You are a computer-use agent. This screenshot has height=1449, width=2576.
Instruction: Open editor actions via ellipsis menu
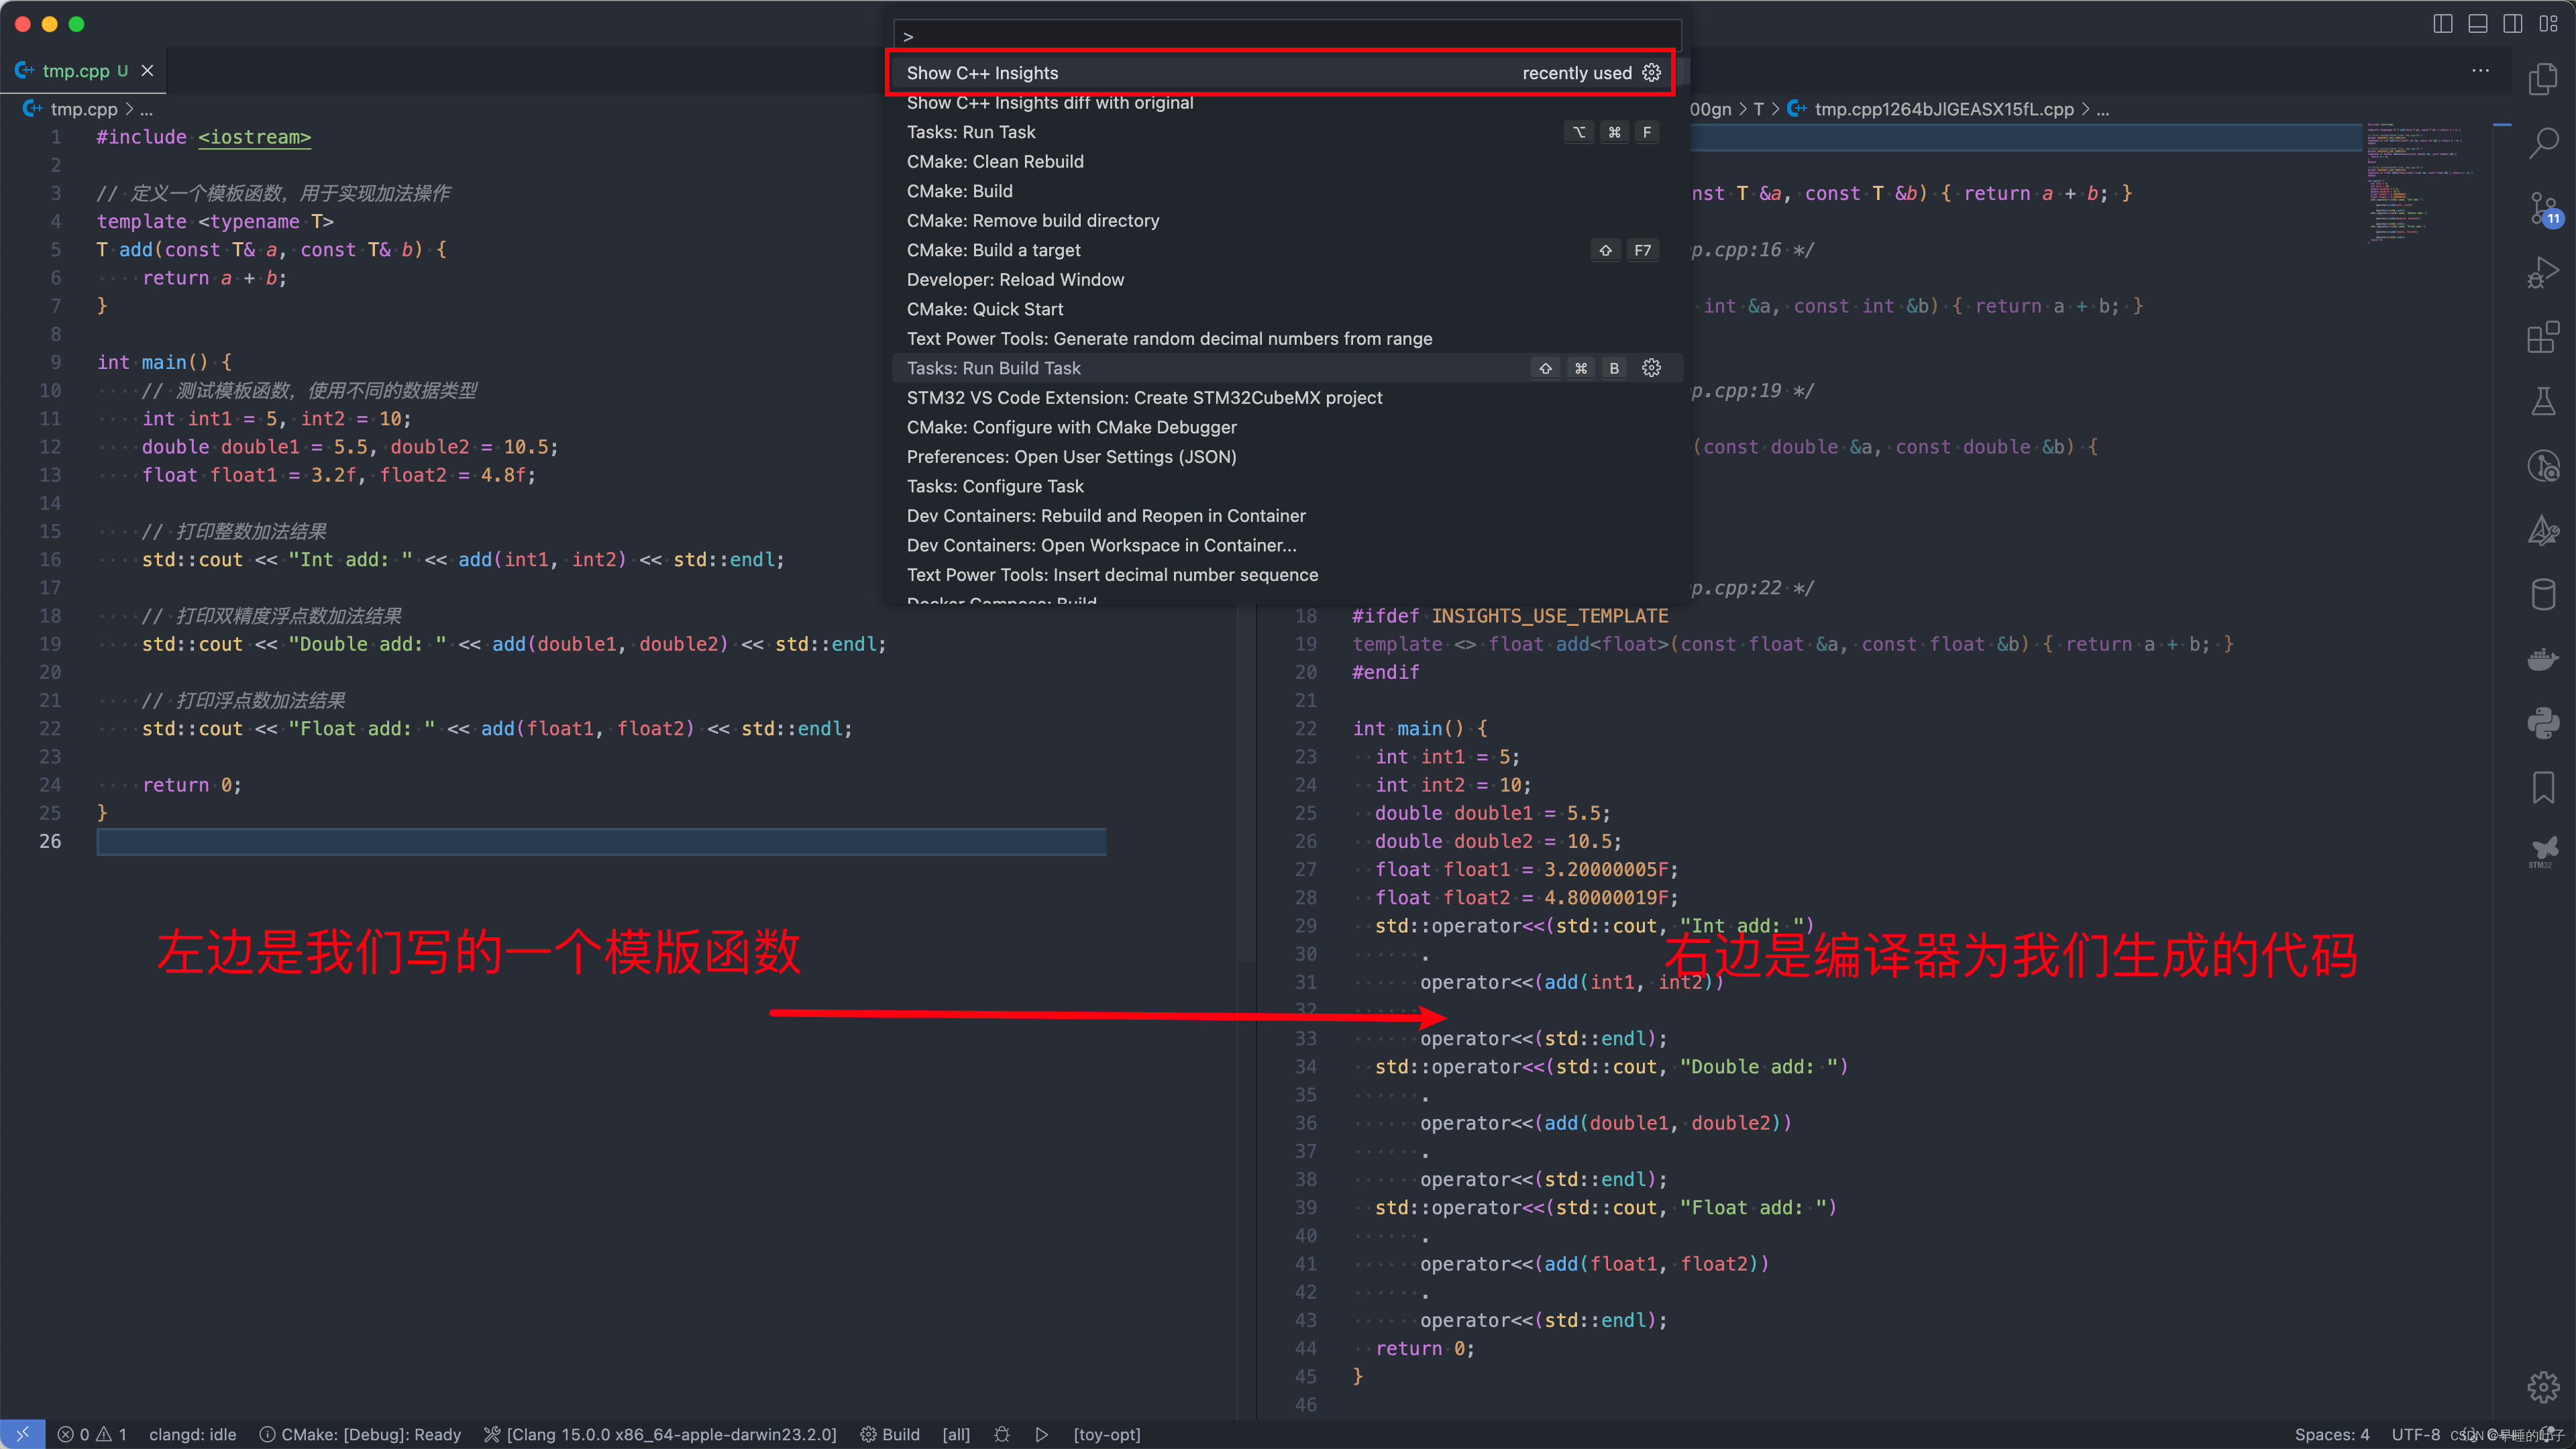pos(2481,70)
